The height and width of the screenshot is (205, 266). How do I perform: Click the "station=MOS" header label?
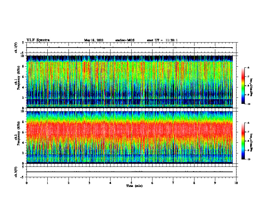click(125, 40)
